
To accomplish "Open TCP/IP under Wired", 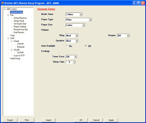I will pyautogui.click(x=20, y=44).
